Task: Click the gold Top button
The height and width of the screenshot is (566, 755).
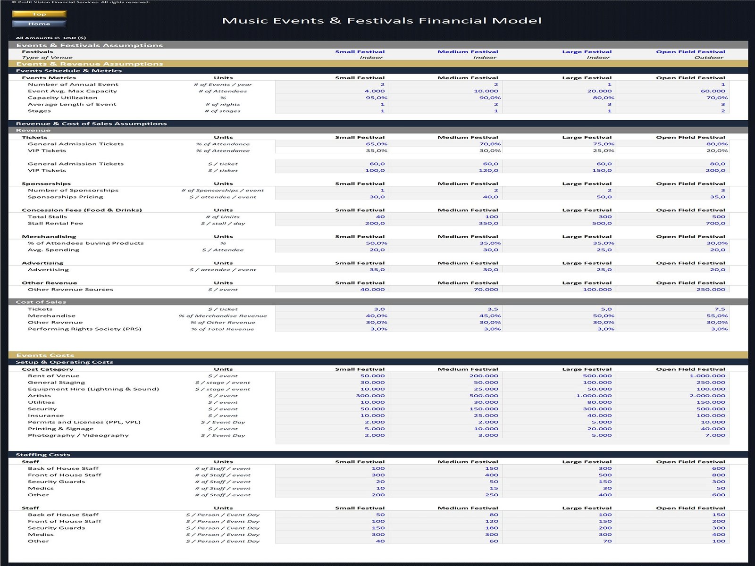Action: pos(39,14)
